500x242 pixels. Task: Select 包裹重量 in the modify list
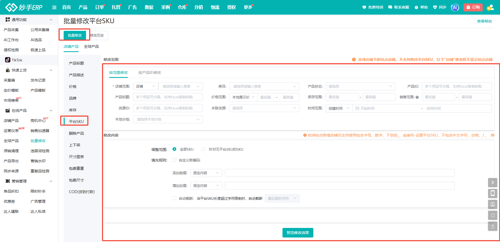(76, 168)
